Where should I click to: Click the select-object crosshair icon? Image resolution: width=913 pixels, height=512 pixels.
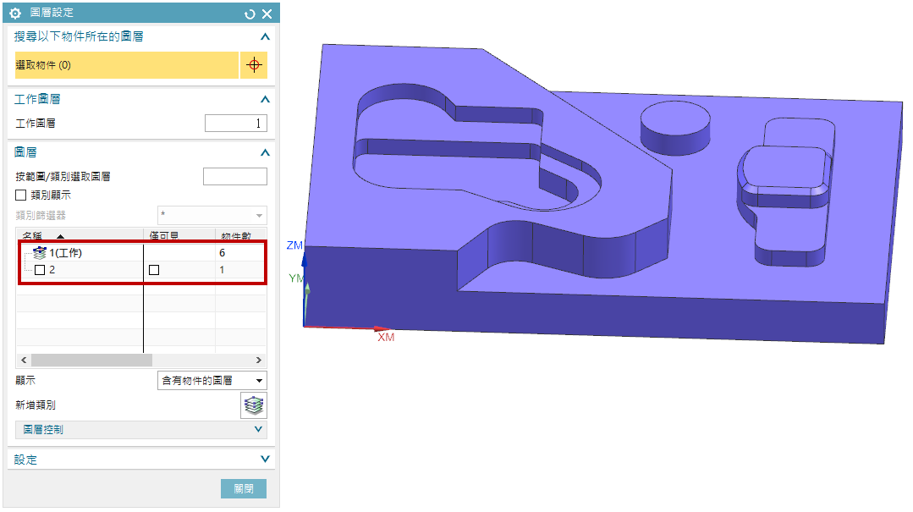[x=254, y=64]
